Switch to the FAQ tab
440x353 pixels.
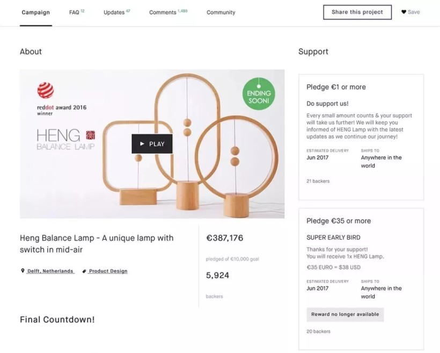coord(75,12)
